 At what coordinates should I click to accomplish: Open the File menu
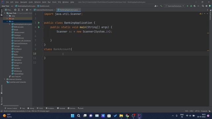coord(7,2)
